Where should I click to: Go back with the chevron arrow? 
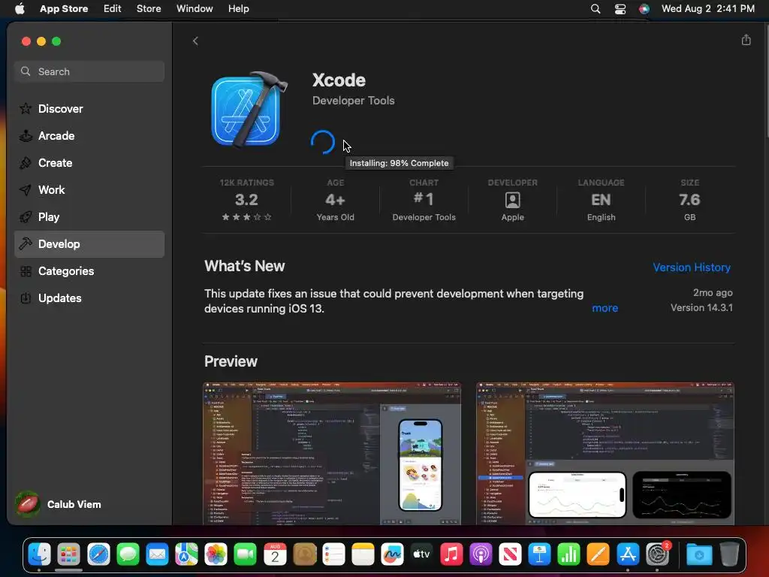195,41
